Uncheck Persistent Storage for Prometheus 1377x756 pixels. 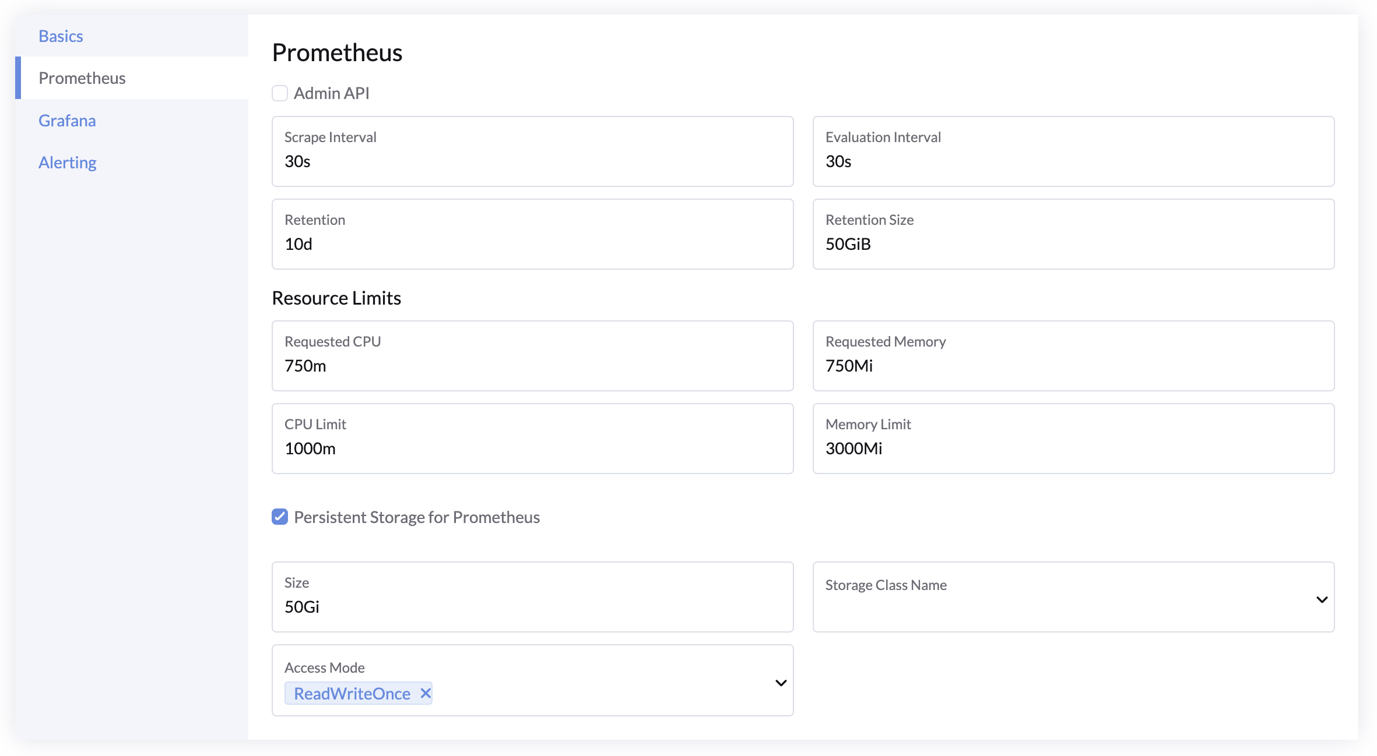280,517
